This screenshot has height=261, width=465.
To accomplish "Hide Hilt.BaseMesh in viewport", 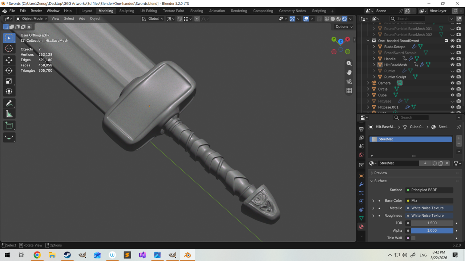I will coord(453,65).
